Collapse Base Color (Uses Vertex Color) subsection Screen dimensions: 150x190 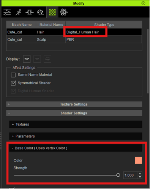click(x=76, y=148)
